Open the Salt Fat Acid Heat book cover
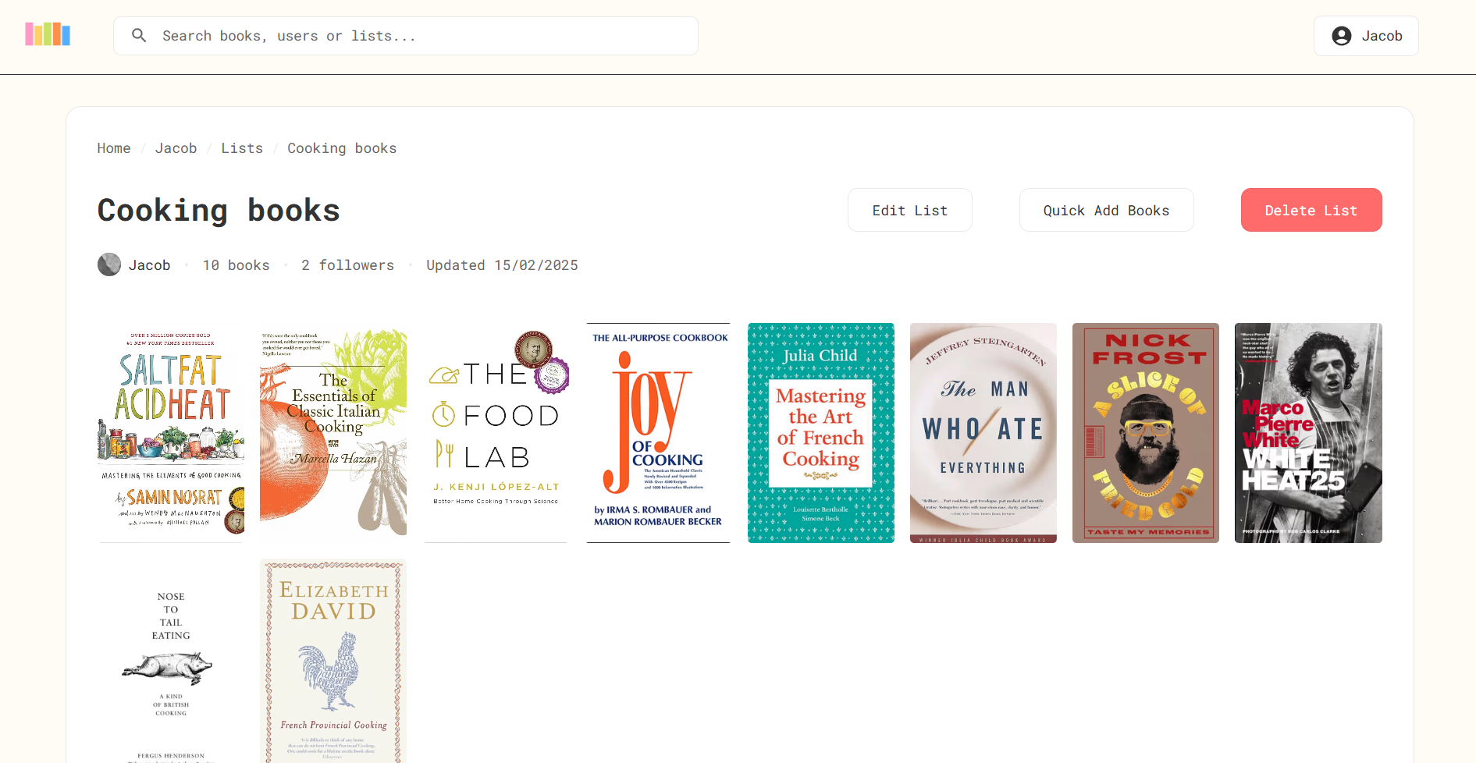The image size is (1476, 763). (x=171, y=433)
